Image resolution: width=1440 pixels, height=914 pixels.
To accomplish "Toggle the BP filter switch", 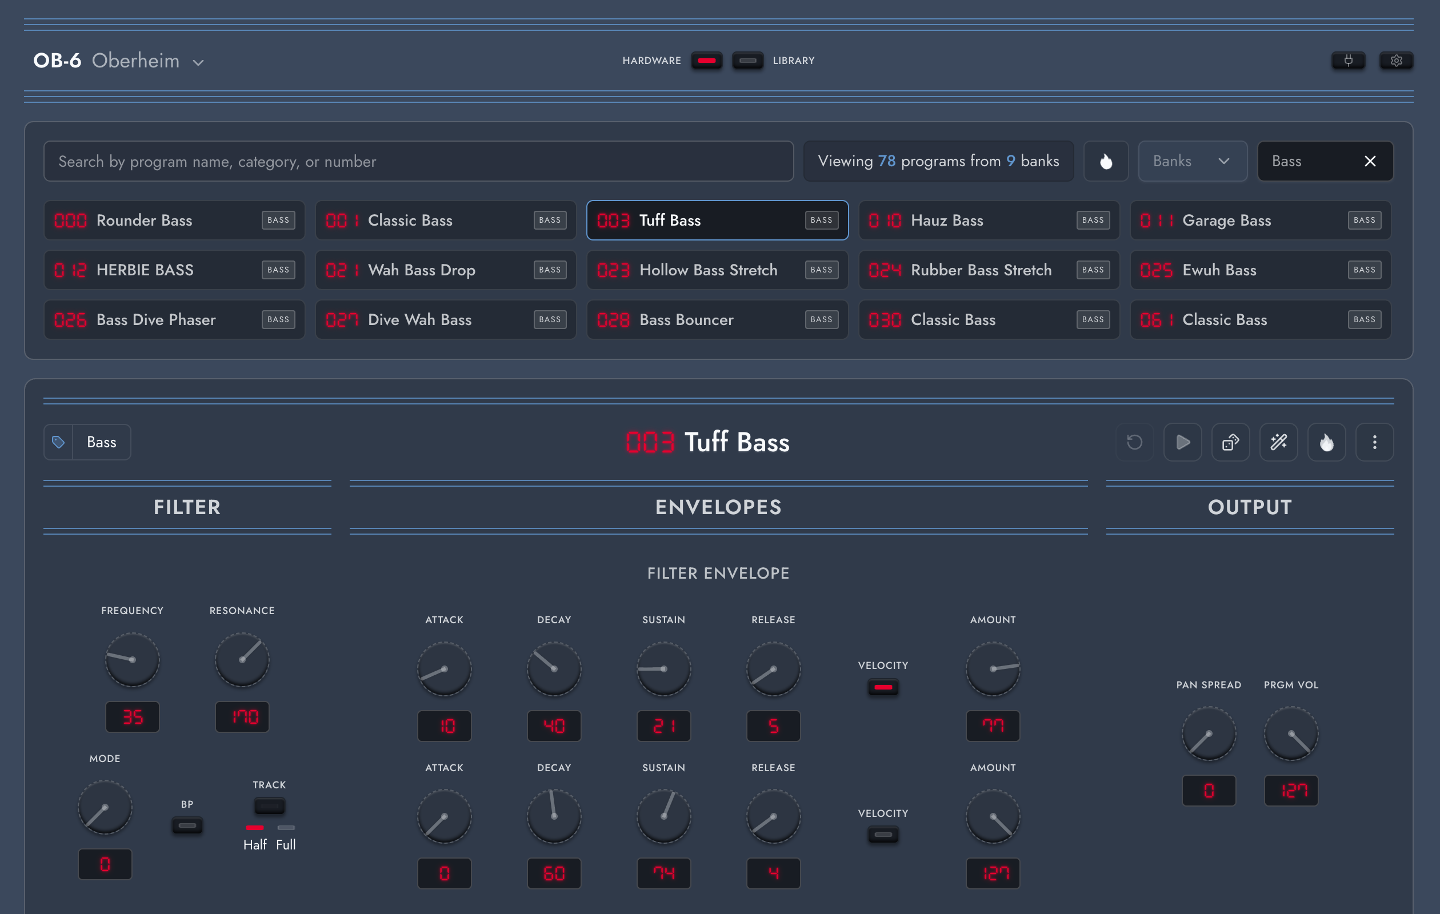I will 187,825.
